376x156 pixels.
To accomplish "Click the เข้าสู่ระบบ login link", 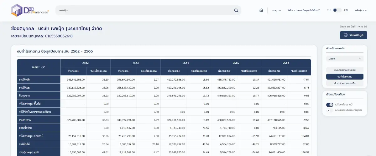I will [361, 10].
